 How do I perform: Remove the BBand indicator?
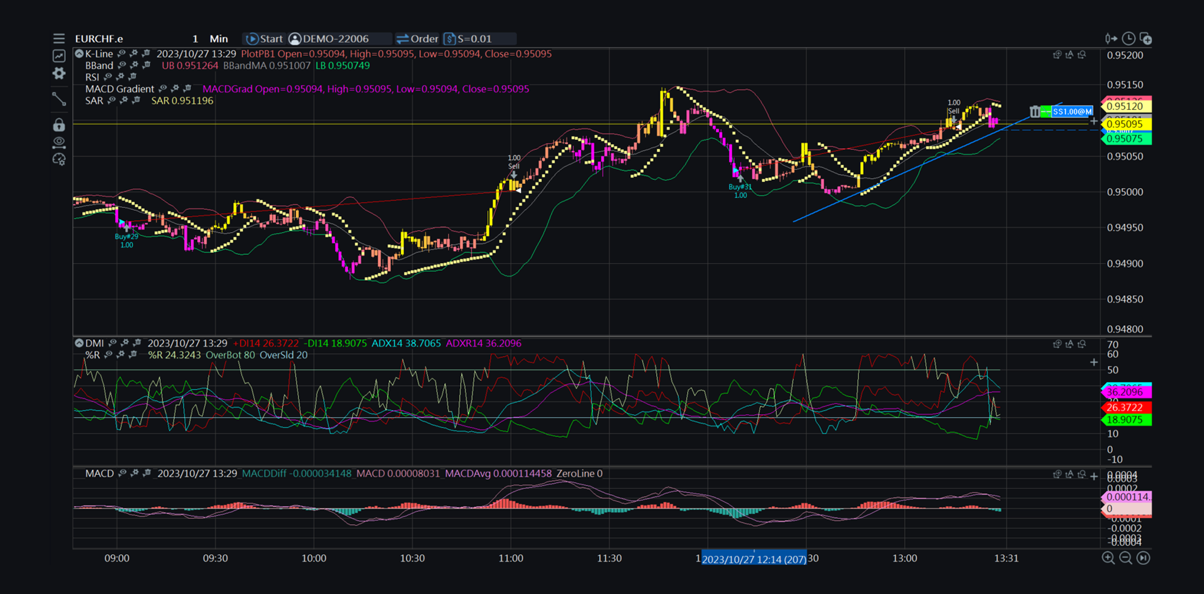click(x=146, y=66)
